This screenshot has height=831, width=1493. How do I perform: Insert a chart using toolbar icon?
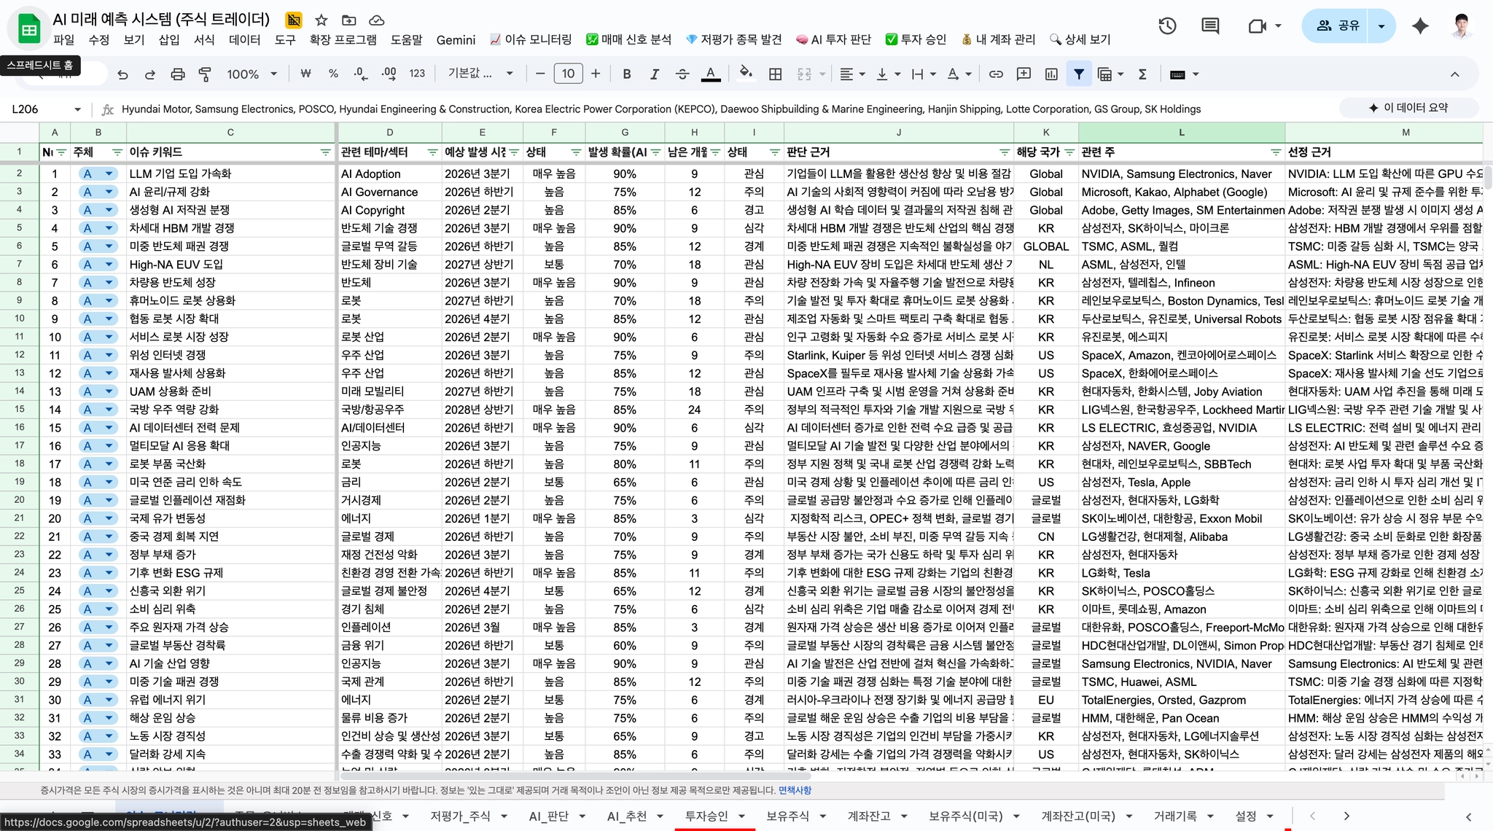pos(1051,74)
